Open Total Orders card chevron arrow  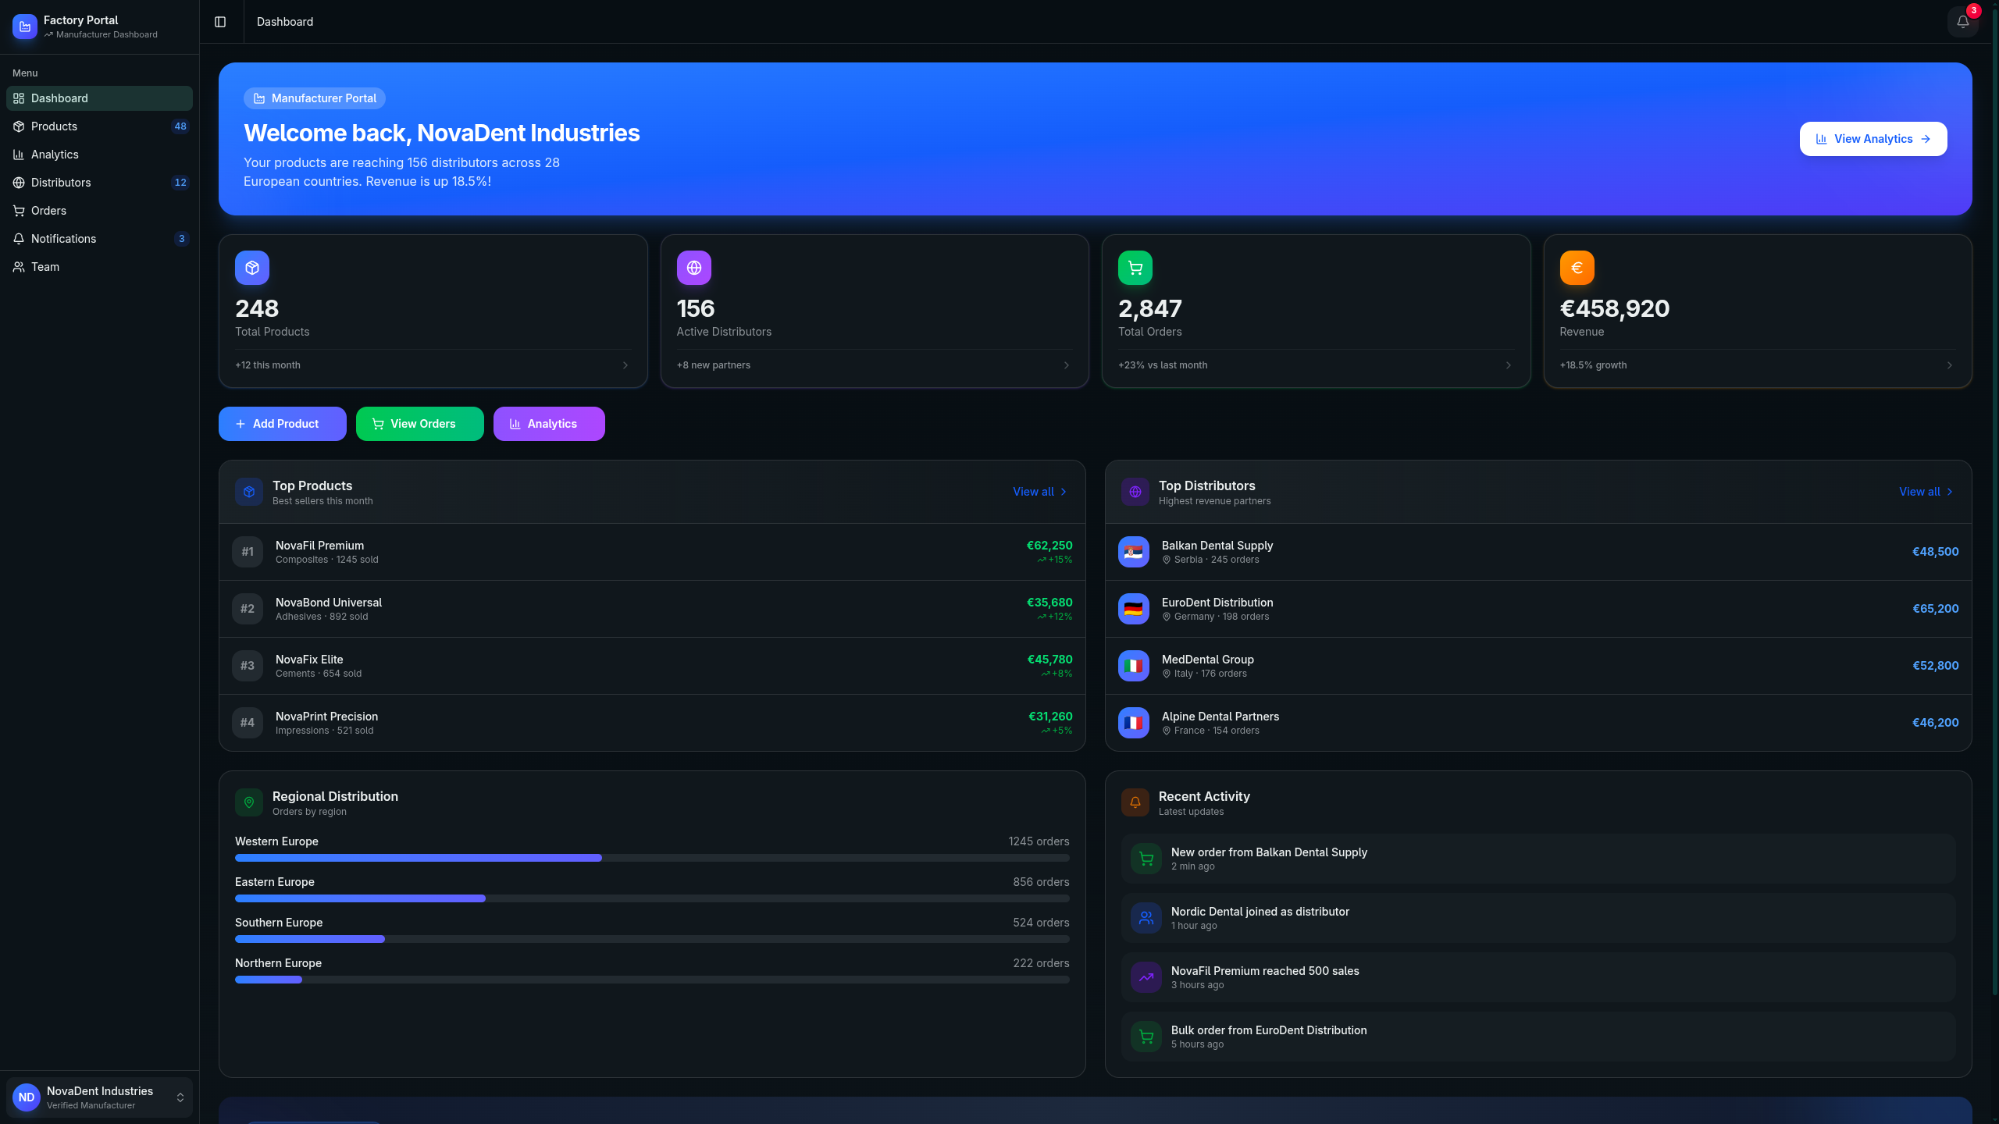tap(1508, 365)
